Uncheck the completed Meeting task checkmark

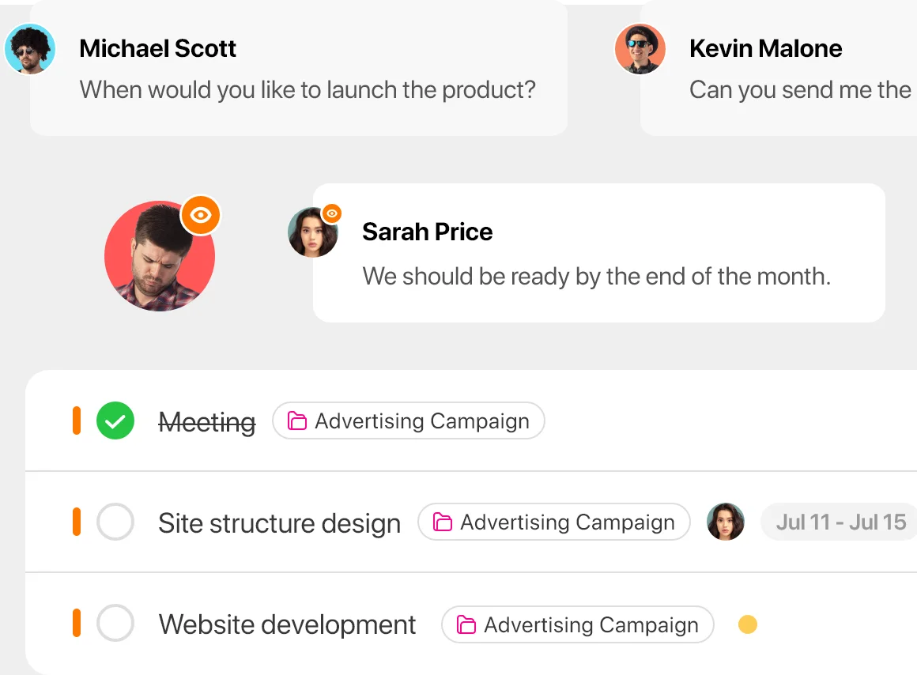[x=115, y=420]
